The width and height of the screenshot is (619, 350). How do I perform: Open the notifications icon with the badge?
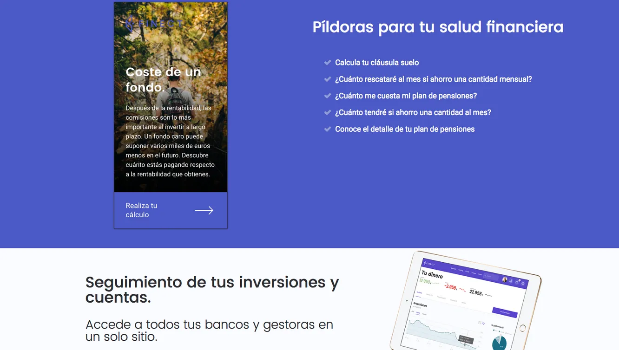click(x=517, y=282)
